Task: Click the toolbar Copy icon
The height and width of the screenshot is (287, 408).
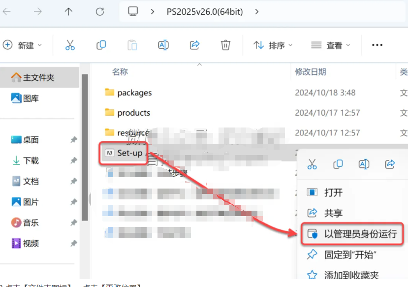Action: 101,45
